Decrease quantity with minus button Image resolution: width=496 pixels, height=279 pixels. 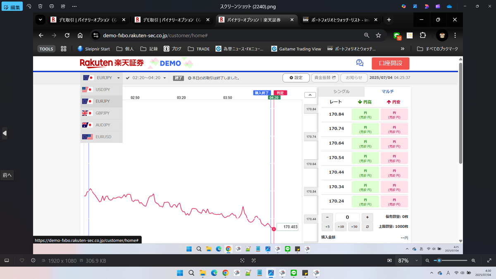pyautogui.click(x=327, y=217)
